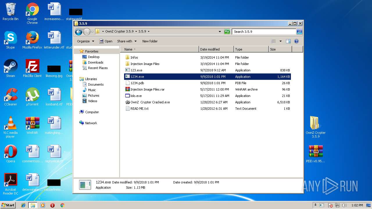Open Explorer help icon
Viewport: 372px width, 209px height.
click(296, 41)
